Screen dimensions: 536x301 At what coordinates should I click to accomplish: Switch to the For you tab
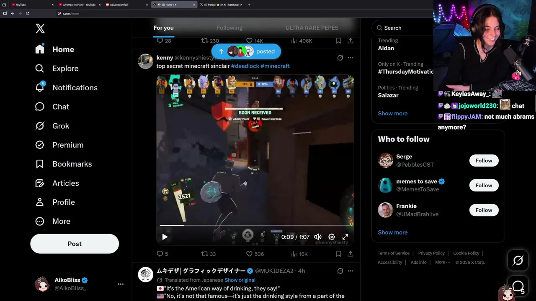coord(163,28)
